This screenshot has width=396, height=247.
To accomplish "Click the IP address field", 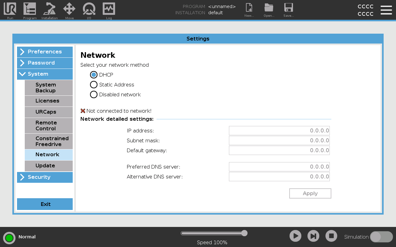I will 279,131.
